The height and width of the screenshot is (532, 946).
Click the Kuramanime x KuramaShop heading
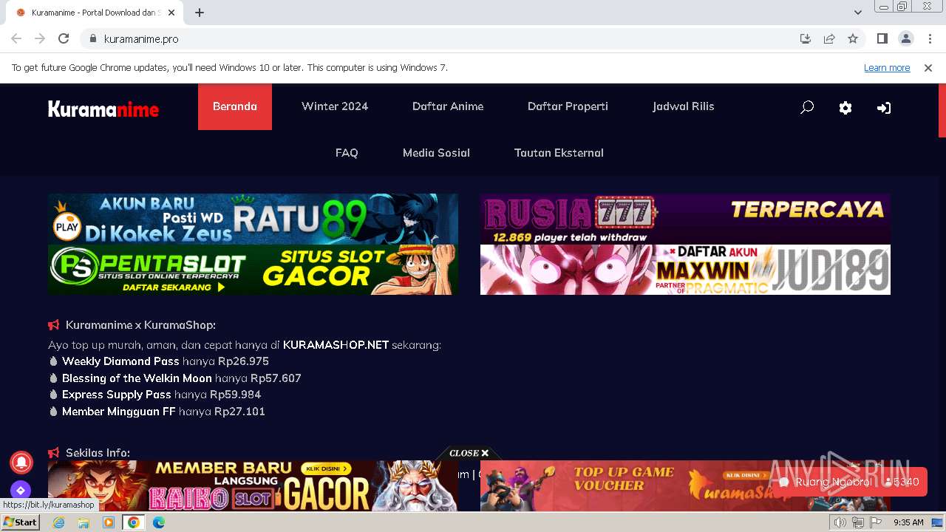point(140,325)
